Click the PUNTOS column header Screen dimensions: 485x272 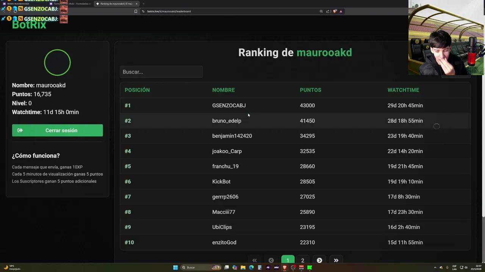tap(310, 90)
